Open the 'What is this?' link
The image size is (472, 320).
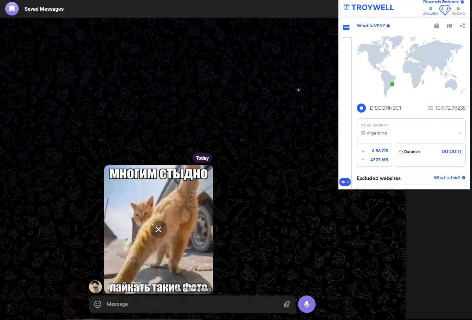click(447, 178)
